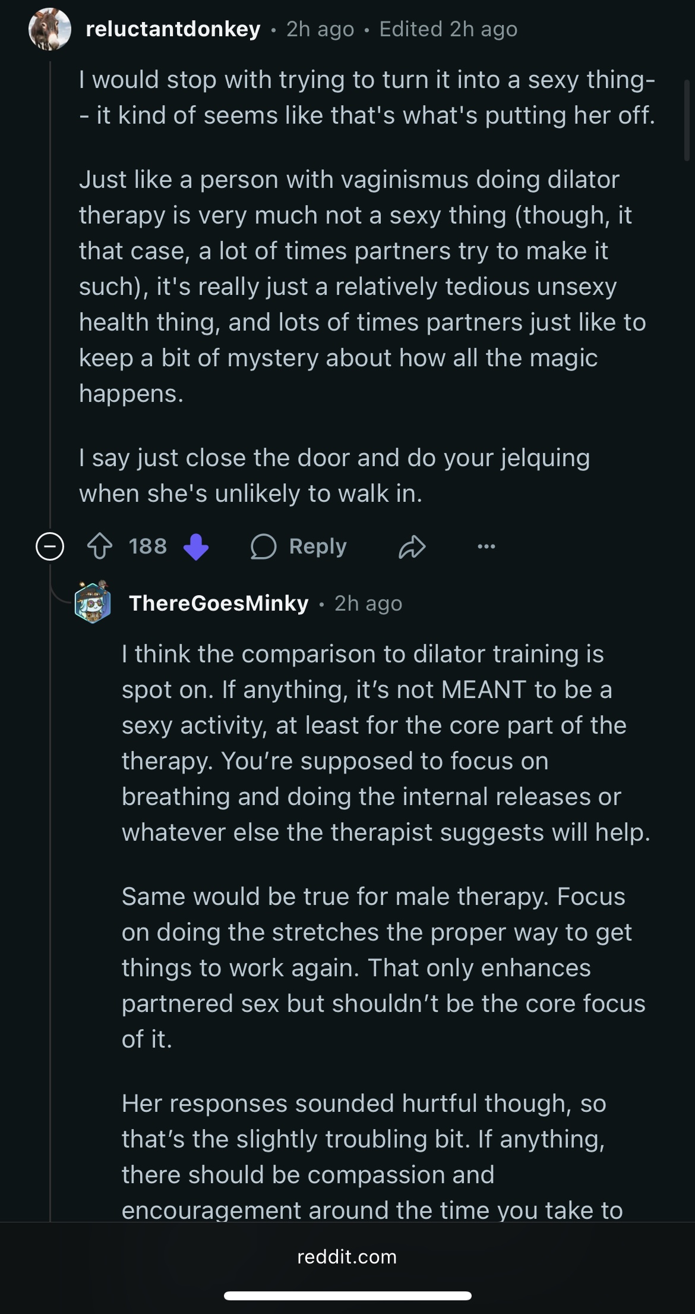Viewport: 695px width, 1314px height.
Task: Click the Reply button under the comment
Action: point(298,546)
